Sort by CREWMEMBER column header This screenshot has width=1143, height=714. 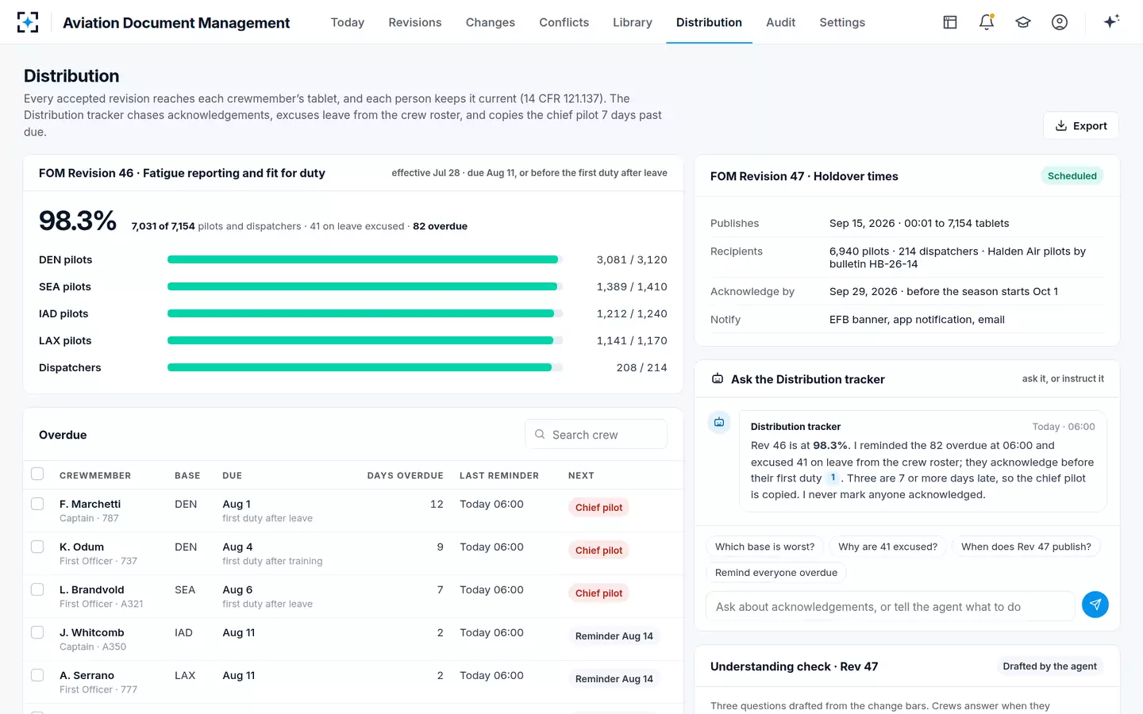click(95, 476)
